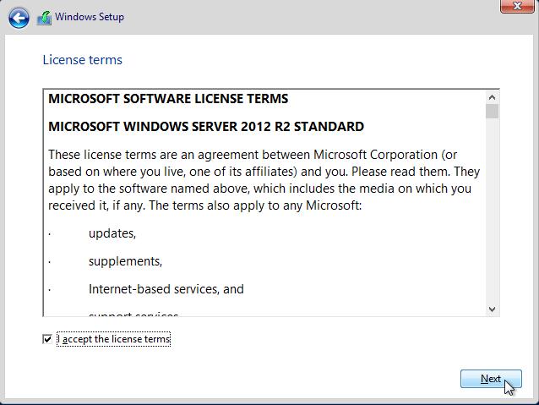The image size is (539, 405).
Task: Click 'Internet-based services, and' bullet item
Action: coord(166,289)
